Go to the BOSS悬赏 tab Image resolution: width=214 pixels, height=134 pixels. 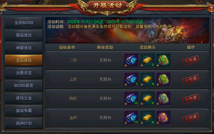click(24, 86)
